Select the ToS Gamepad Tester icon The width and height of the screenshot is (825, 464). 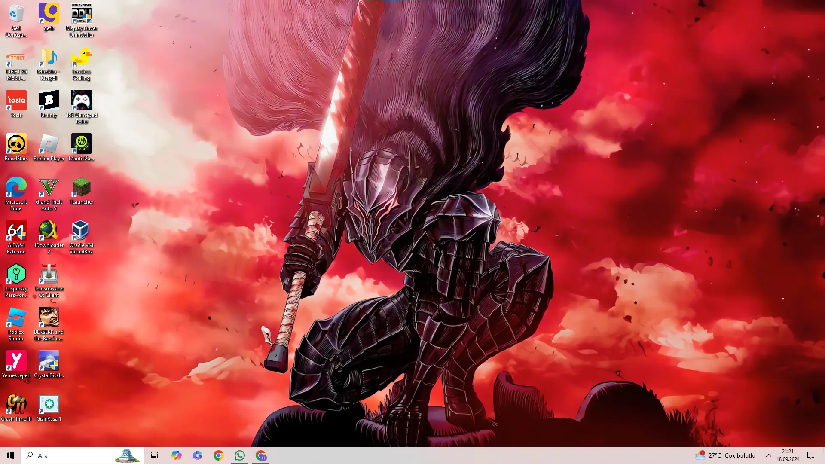(x=82, y=107)
